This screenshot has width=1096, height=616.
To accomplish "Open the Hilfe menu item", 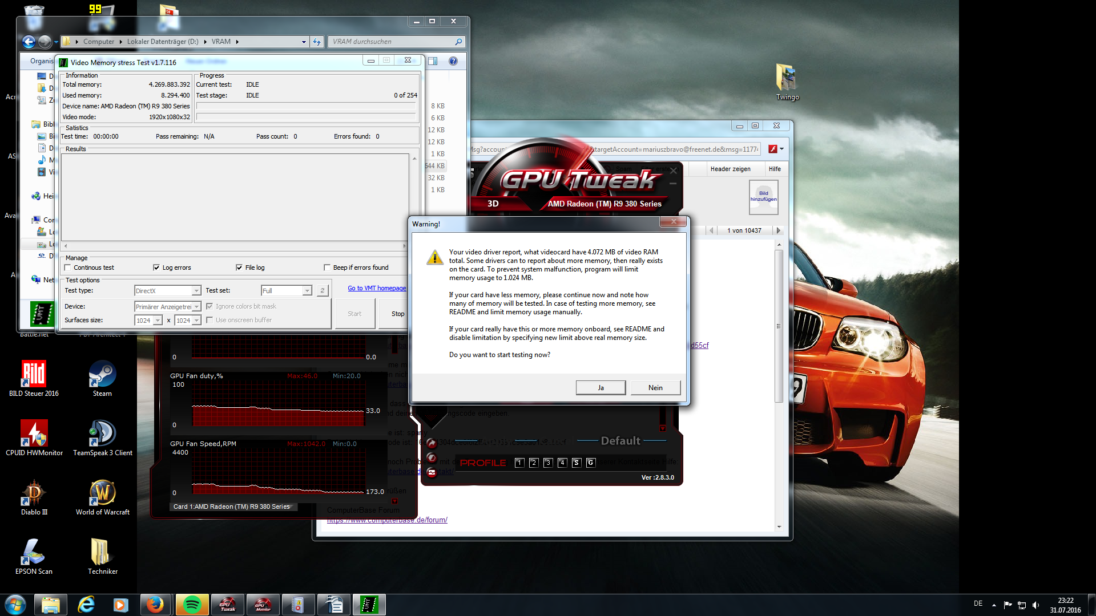I will (775, 169).
